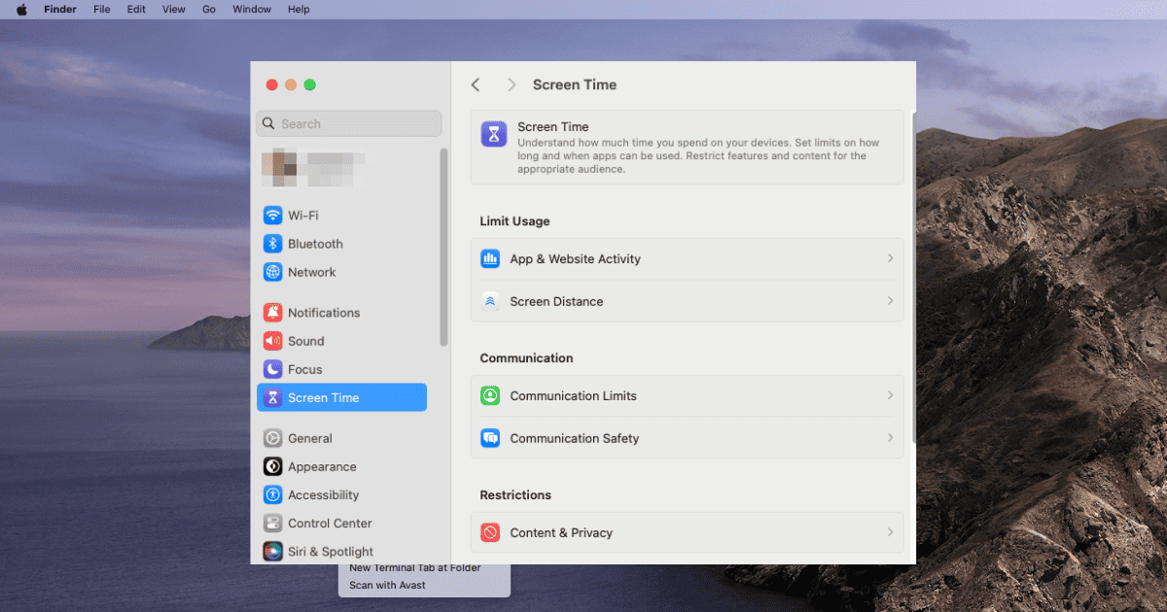Click the Search field in sidebar
This screenshot has height=612, width=1167.
(x=349, y=123)
